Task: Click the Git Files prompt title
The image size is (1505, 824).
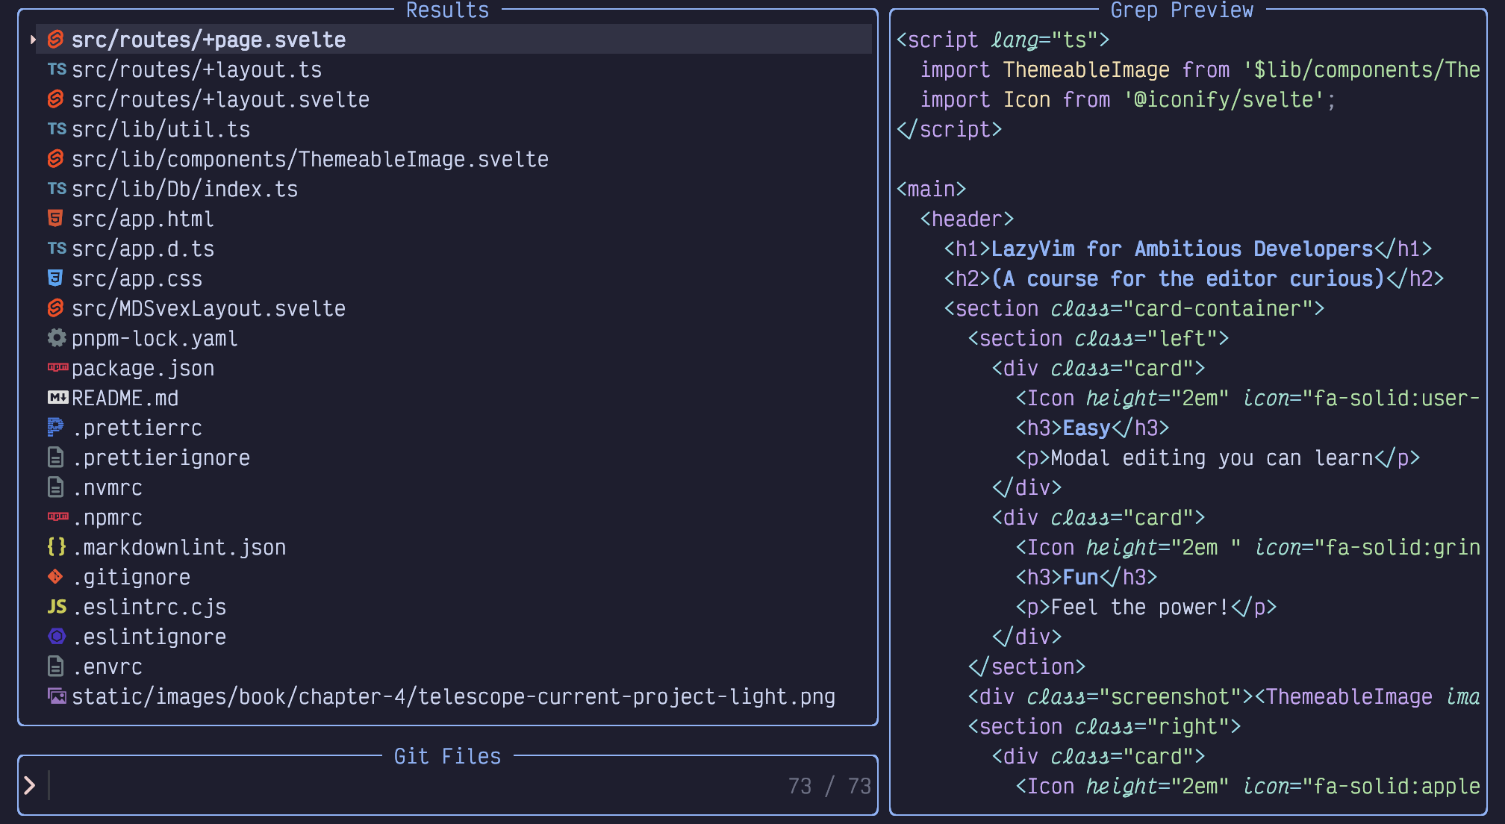Action: pyautogui.click(x=447, y=756)
